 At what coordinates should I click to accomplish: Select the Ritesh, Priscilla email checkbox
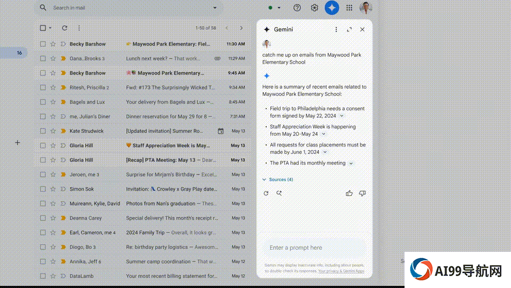(43, 87)
